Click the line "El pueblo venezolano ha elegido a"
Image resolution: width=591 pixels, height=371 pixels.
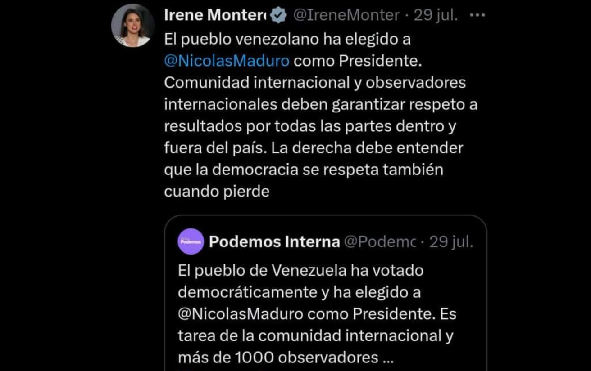click(287, 39)
